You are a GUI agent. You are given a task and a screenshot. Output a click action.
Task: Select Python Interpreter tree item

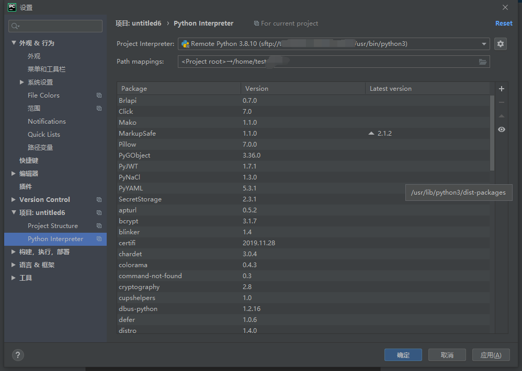click(55, 239)
